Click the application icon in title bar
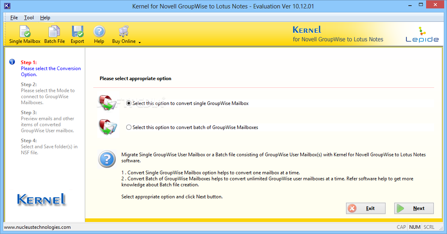This screenshot has width=447, height=234. coord(7,6)
